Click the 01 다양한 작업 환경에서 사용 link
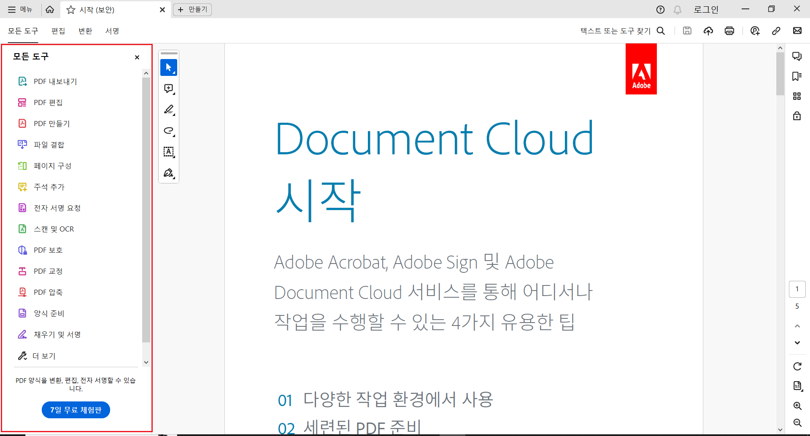 [x=386, y=399]
